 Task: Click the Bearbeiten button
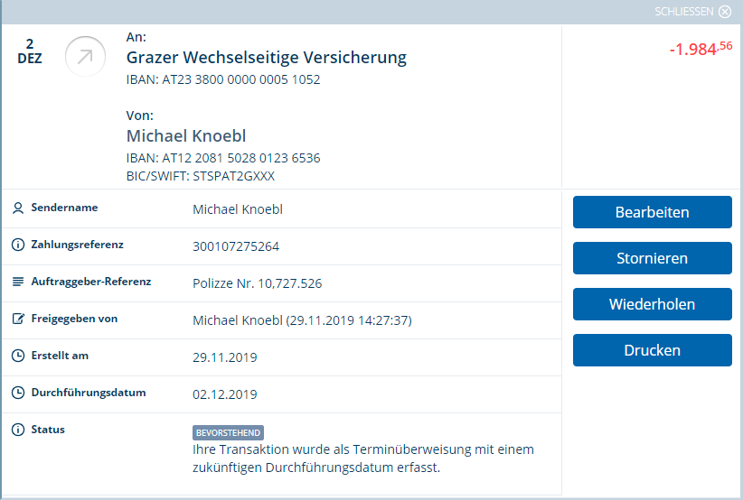coord(653,212)
